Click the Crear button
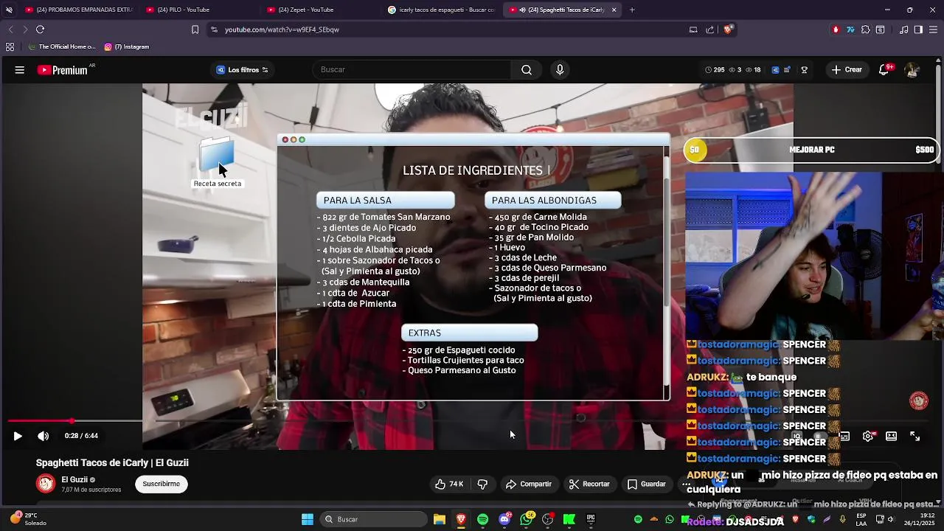Viewport: 944px width, 531px height. (847, 69)
